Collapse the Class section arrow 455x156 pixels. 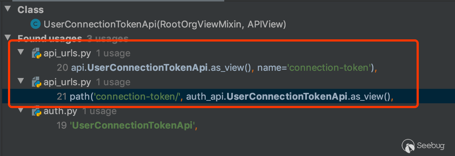pos(8,9)
